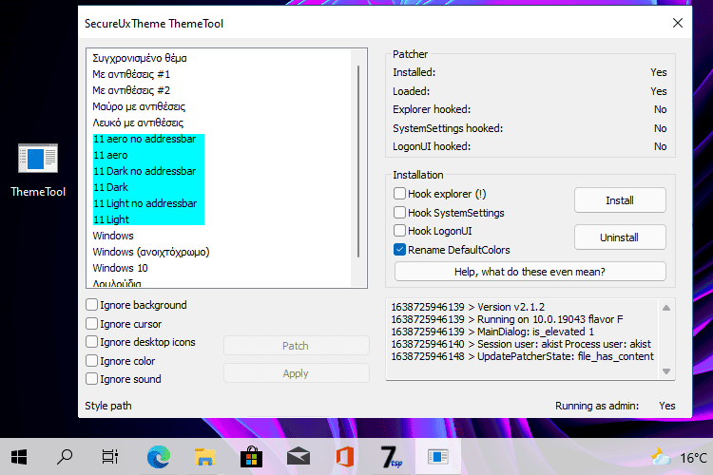Open taskbar search magnifier

[65, 457]
